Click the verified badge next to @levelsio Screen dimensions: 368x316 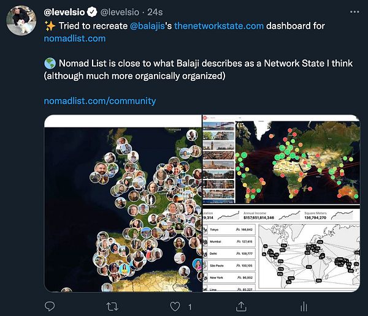[92, 12]
